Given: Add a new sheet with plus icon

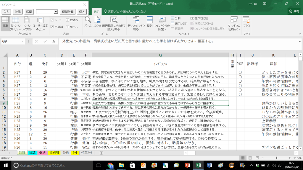Looking at the screenshot, I should [101, 153].
